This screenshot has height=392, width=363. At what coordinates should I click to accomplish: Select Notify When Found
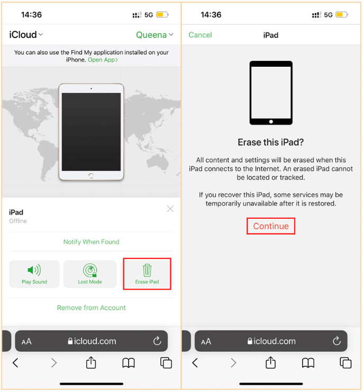(92, 242)
